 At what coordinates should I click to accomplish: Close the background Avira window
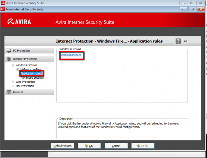[x=200, y=3]
